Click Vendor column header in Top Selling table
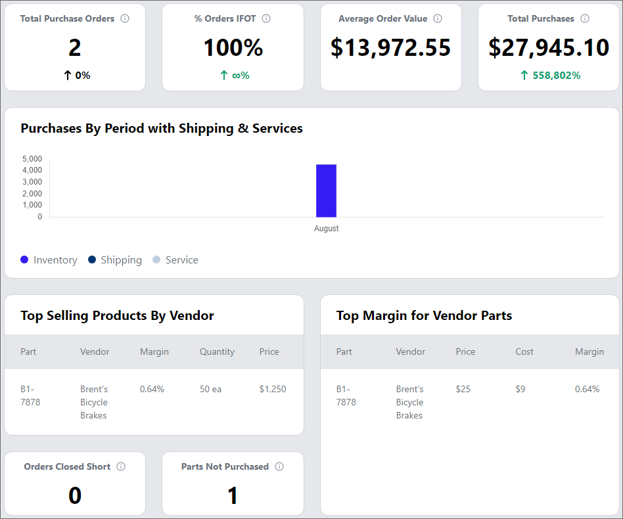 coord(95,352)
